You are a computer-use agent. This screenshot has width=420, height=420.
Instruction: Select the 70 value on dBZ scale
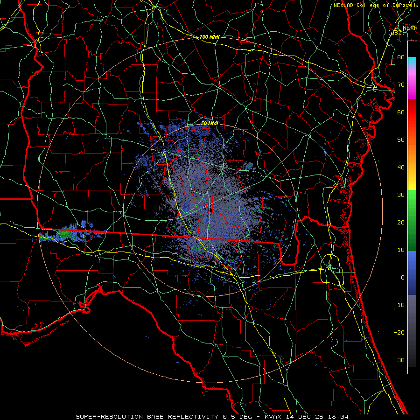(x=401, y=85)
